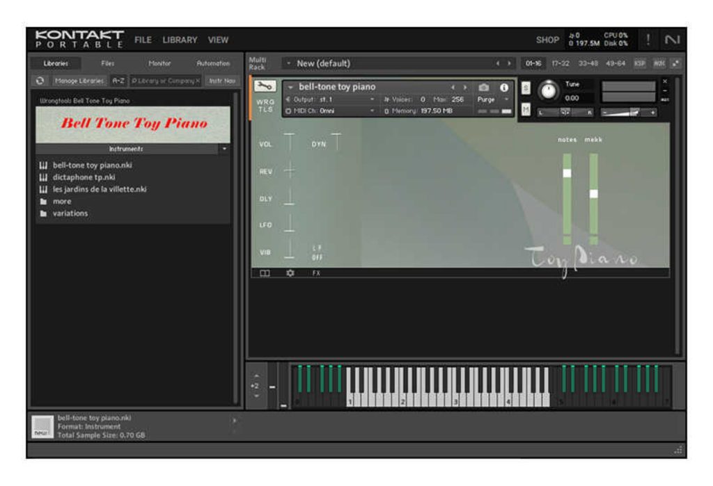Image resolution: width=713 pixels, height=486 pixels.
Task: Switch to the Libraries tab
Action: (x=56, y=63)
